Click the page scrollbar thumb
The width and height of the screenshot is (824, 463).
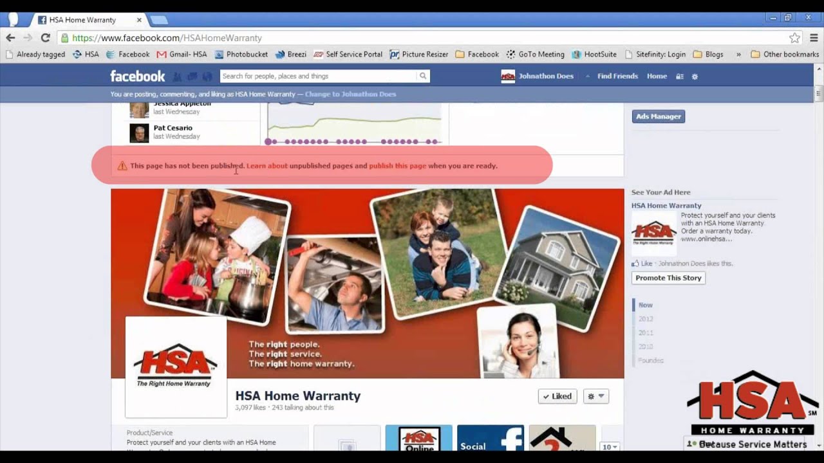[818, 94]
